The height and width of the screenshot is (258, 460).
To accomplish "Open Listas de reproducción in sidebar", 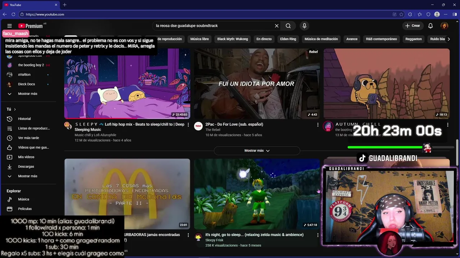I will pos(29,128).
